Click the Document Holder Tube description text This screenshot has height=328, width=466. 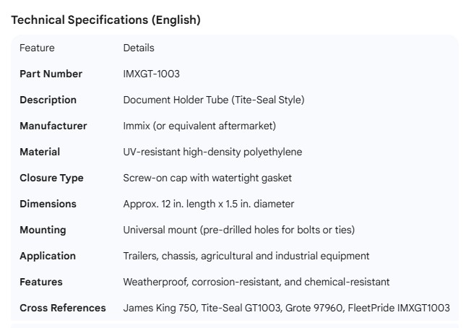point(213,100)
